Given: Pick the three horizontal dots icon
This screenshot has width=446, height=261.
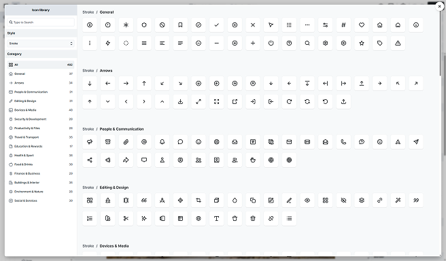Looking at the screenshot, I should tap(307, 25).
